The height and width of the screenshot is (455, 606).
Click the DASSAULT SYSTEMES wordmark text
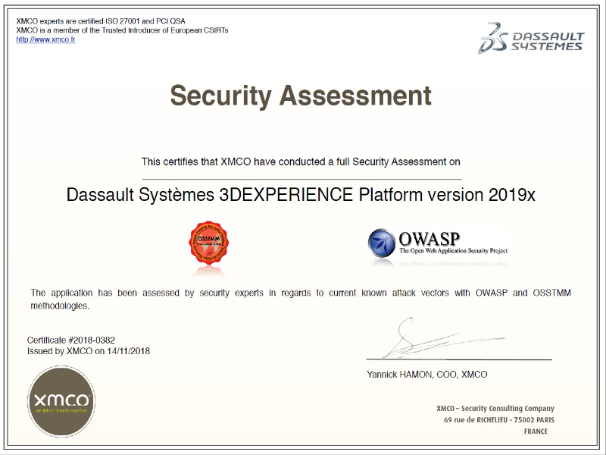[x=548, y=41]
